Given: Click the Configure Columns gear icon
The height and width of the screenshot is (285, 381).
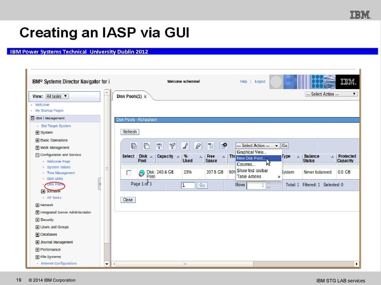Looking at the screenshot, I should [x=224, y=146].
